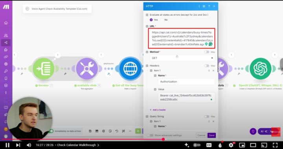Toggle the Map switch for Headers
The image size is (283, 149).
tap(207, 66)
